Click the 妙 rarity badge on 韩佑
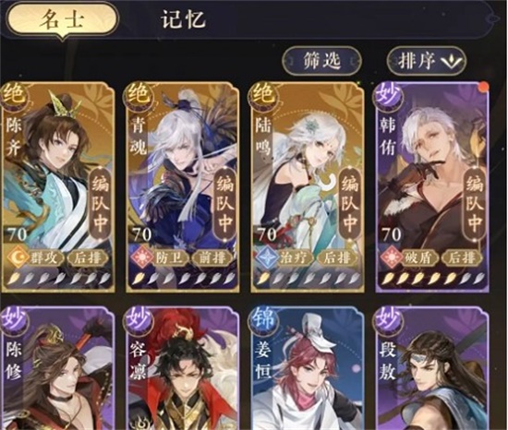The height and width of the screenshot is (430, 508). [x=387, y=94]
